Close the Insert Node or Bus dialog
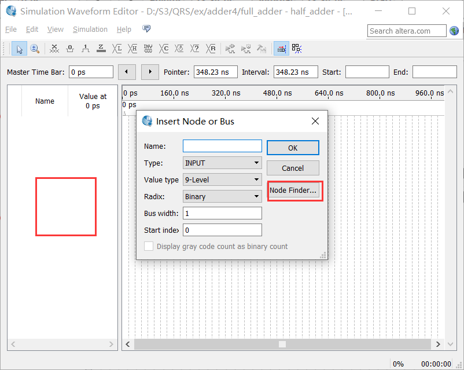 pos(315,121)
